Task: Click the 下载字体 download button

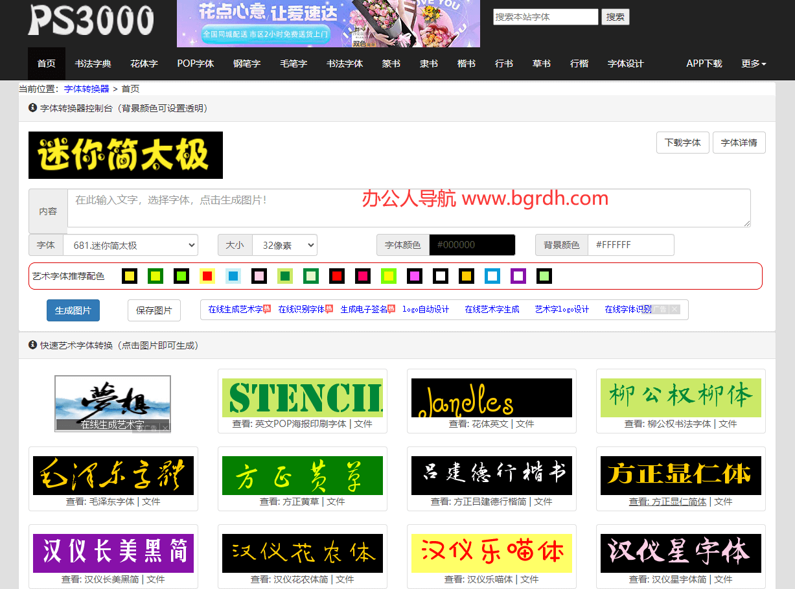Action: point(682,143)
